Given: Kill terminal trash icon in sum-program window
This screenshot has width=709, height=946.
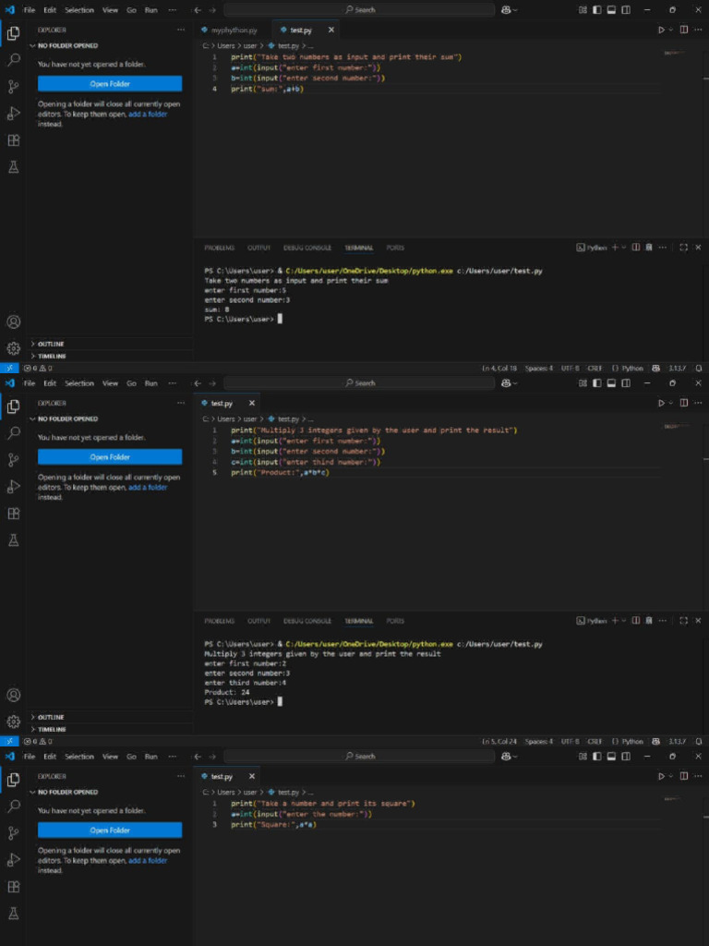Looking at the screenshot, I should 649,248.
